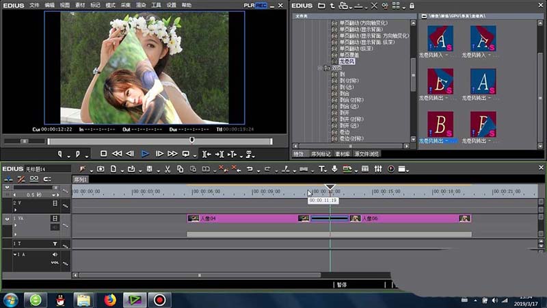Click the Open Project icon in the timeline toolbar
547x308 pixels.
pyautogui.click(x=131, y=169)
